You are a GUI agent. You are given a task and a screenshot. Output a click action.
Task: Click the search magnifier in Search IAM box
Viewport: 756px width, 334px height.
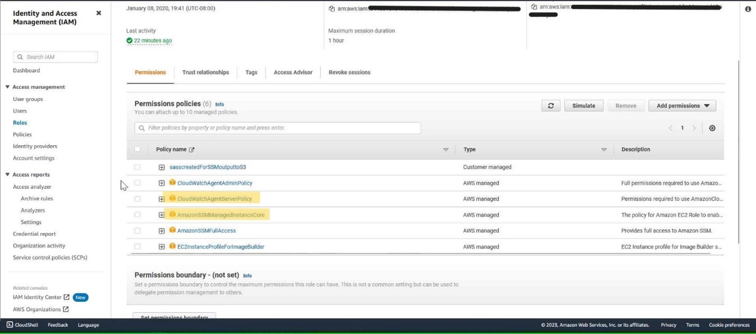click(x=20, y=57)
